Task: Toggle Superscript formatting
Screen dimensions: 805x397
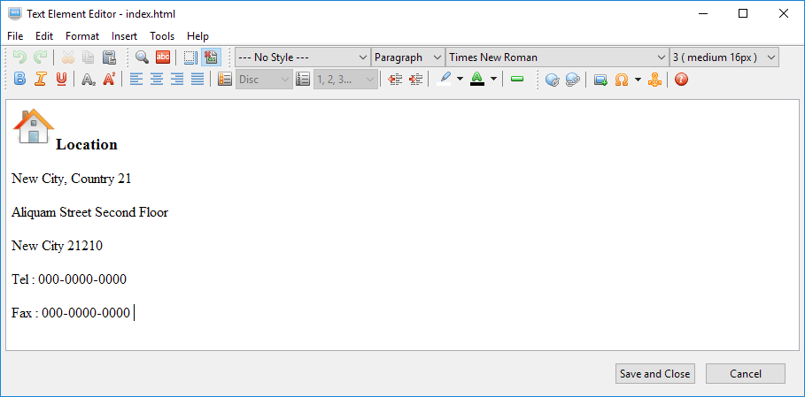Action: (109, 80)
